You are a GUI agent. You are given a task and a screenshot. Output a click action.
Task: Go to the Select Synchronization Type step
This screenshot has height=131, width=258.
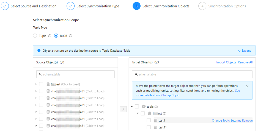98,6
